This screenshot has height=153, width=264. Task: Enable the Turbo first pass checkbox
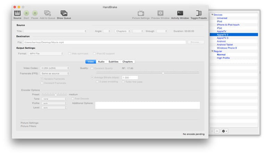coord(123,82)
